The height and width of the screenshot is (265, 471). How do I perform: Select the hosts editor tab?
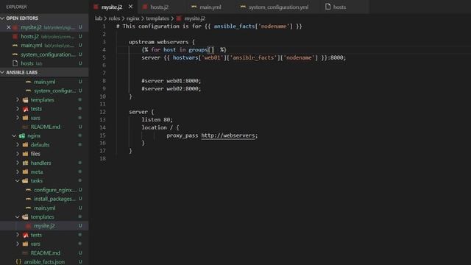tap(339, 7)
